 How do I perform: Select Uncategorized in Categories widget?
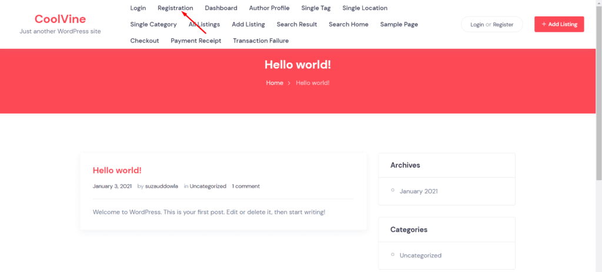click(420, 256)
